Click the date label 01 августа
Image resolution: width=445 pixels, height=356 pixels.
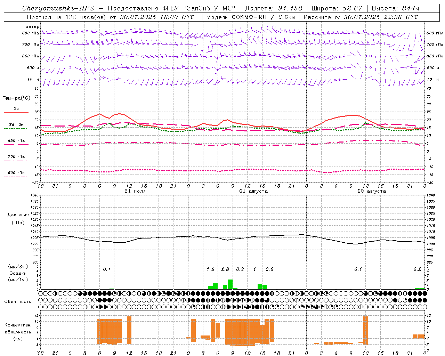coord(253,191)
